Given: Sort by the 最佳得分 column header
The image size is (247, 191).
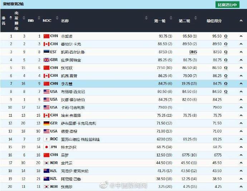Looking at the screenshot, I should pyautogui.click(x=214, y=21).
